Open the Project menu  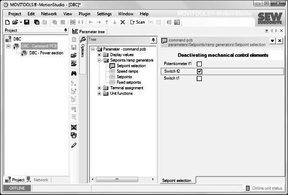coord(15,14)
